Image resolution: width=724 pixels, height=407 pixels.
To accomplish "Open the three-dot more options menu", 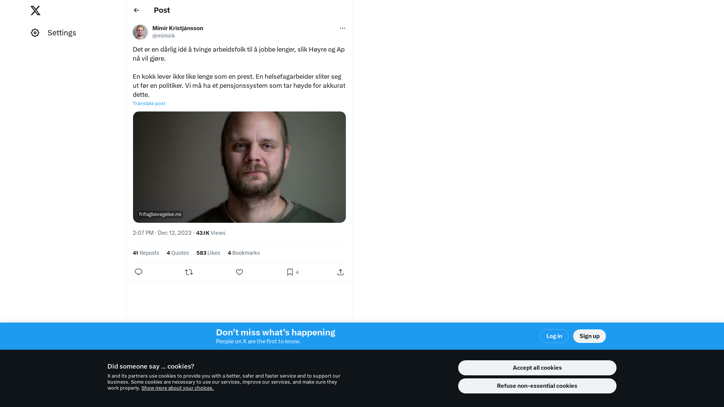I will tap(342, 28).
